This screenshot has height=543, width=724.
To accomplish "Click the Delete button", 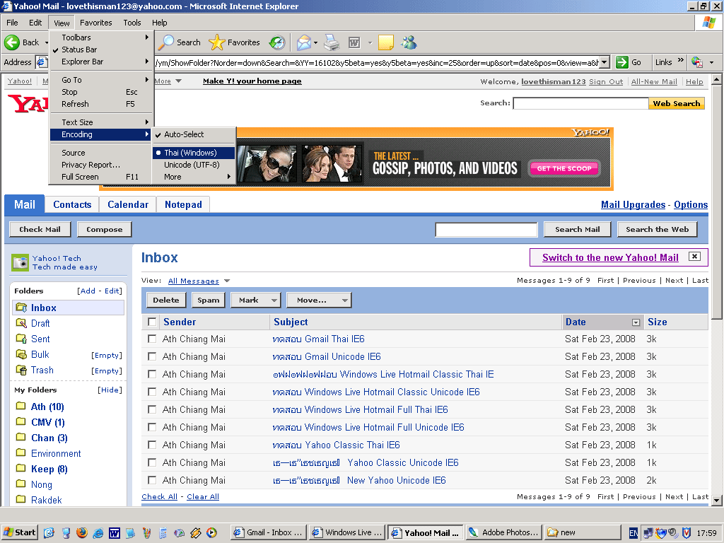I will pyautogui.click(x=165, y=300).
